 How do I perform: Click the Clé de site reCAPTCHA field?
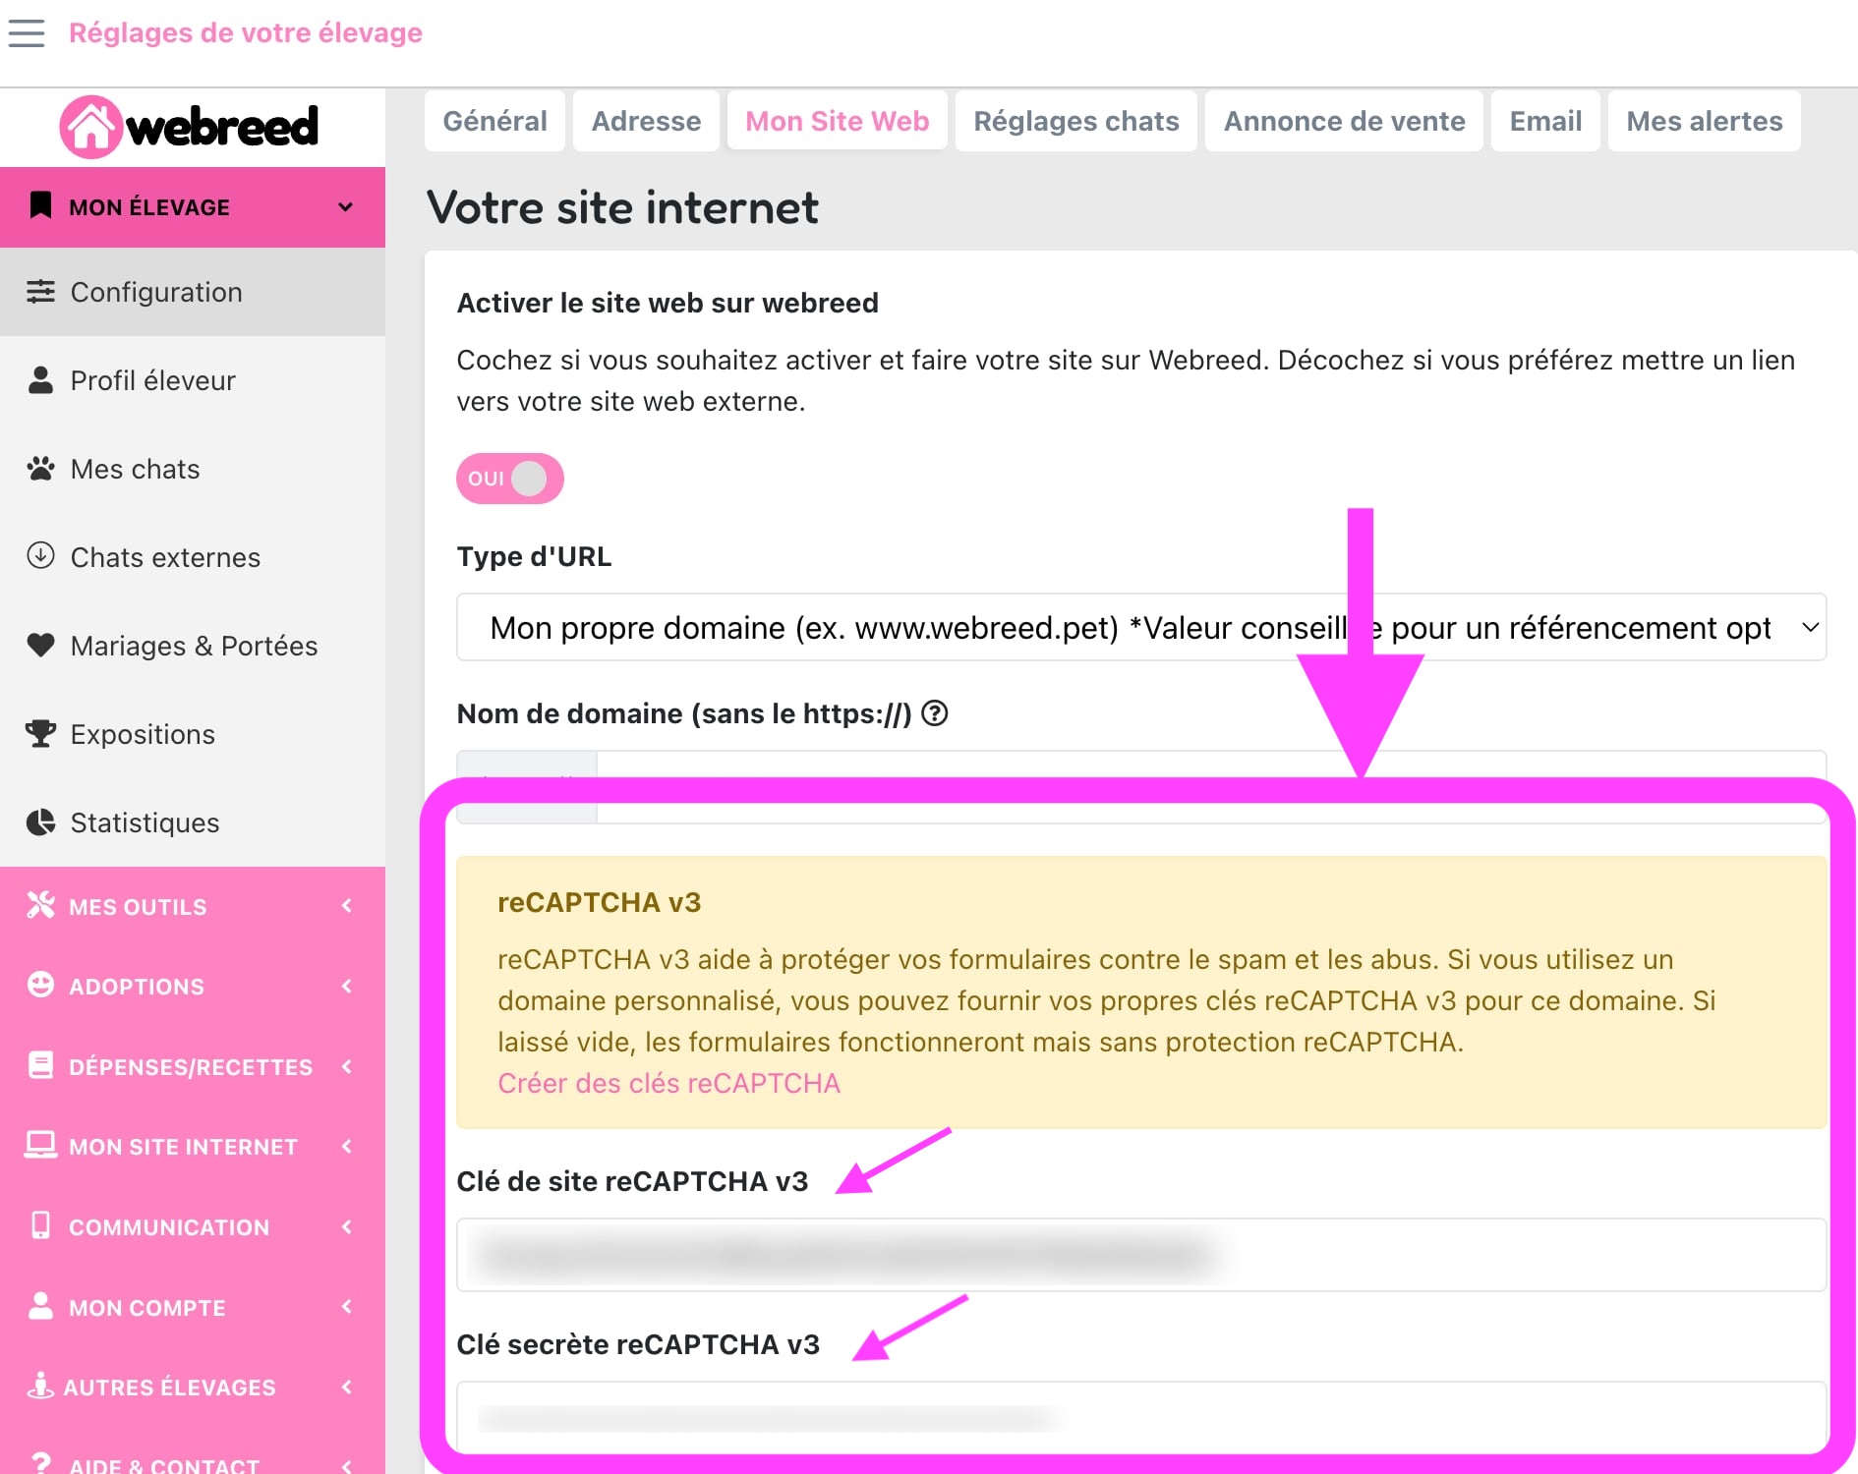click(x=1140, y=1255)
